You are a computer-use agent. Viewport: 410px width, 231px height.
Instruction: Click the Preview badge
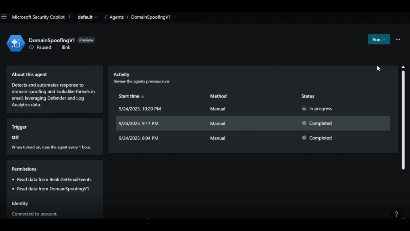pyautogui.click(x=86, y=40)
